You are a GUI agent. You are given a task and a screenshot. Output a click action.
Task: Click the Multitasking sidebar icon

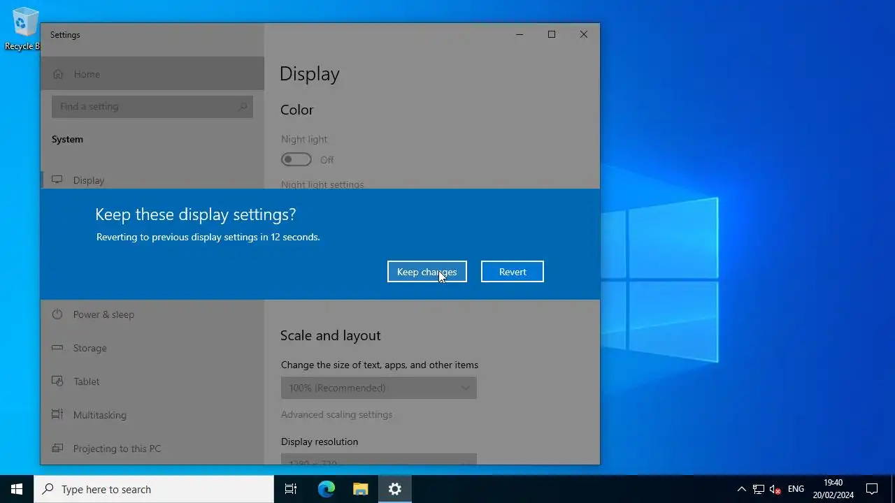(x=57, y=415)
